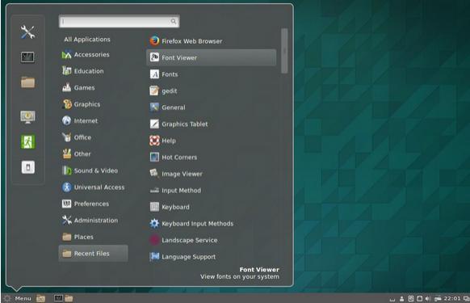The width and height of the screenshot is (470, 303).
Task: Open the Sound & Video category
Action: tap(94, 170)
